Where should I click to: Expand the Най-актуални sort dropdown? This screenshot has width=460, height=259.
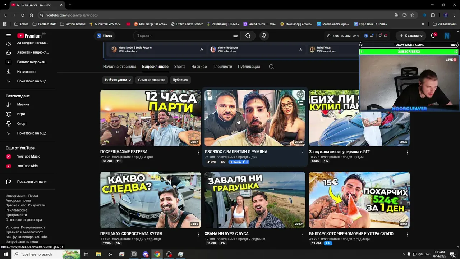coord(118,80)
